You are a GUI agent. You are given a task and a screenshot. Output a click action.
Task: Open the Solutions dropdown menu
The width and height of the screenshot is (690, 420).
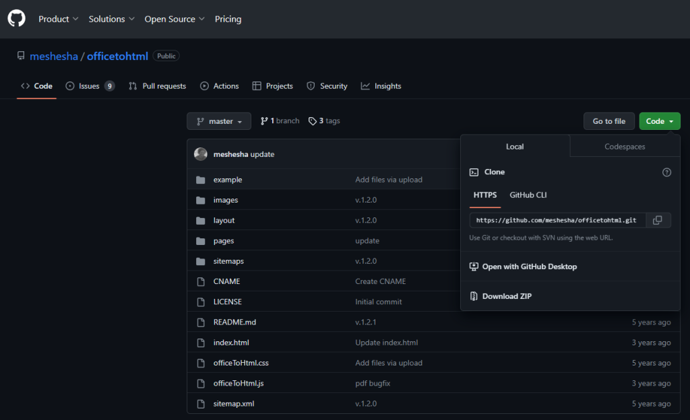pyautogui.click(x=111, y=19)
